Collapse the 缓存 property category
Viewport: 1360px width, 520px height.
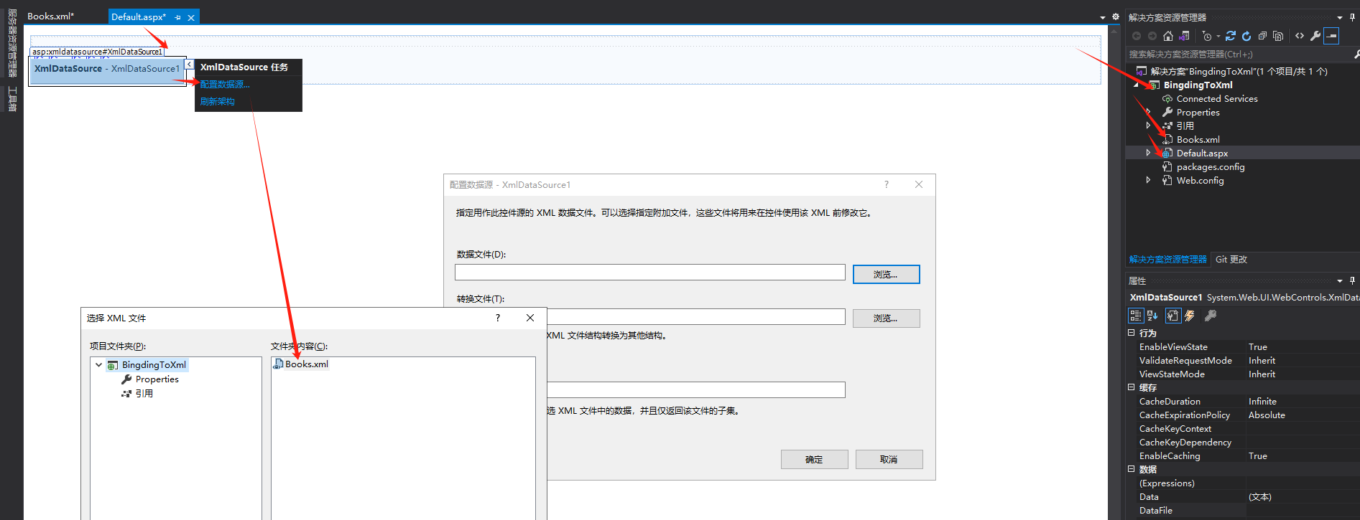point(1132,387)
